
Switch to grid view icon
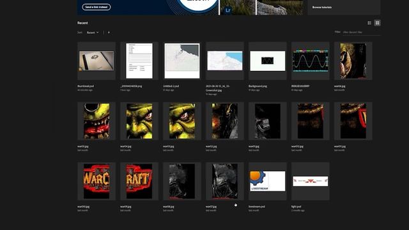tap(377, 23)
